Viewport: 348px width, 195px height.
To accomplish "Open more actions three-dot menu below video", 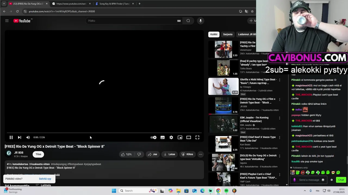I will point(200,154).
